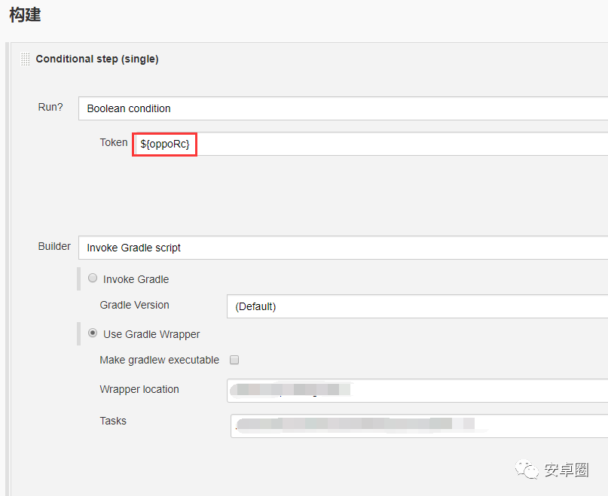Click the drag handle beside Conditional step

25,59
